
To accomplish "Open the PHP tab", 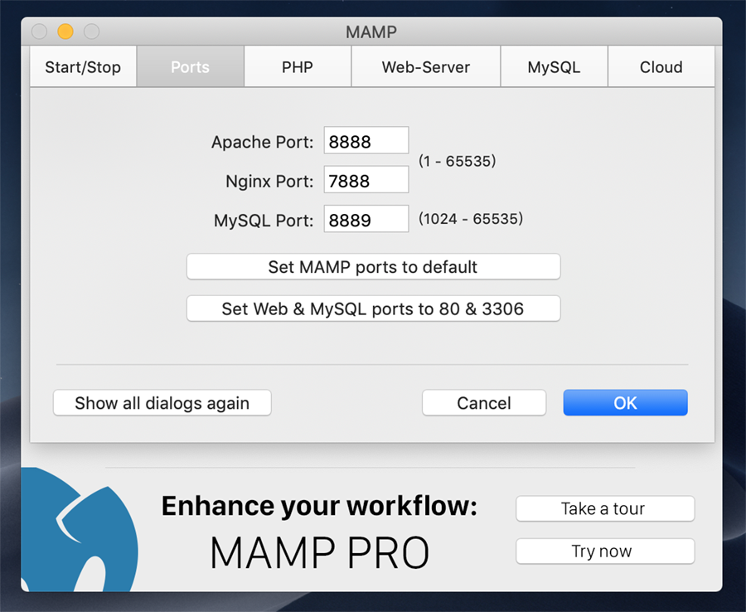I will (x=298, y=67).
